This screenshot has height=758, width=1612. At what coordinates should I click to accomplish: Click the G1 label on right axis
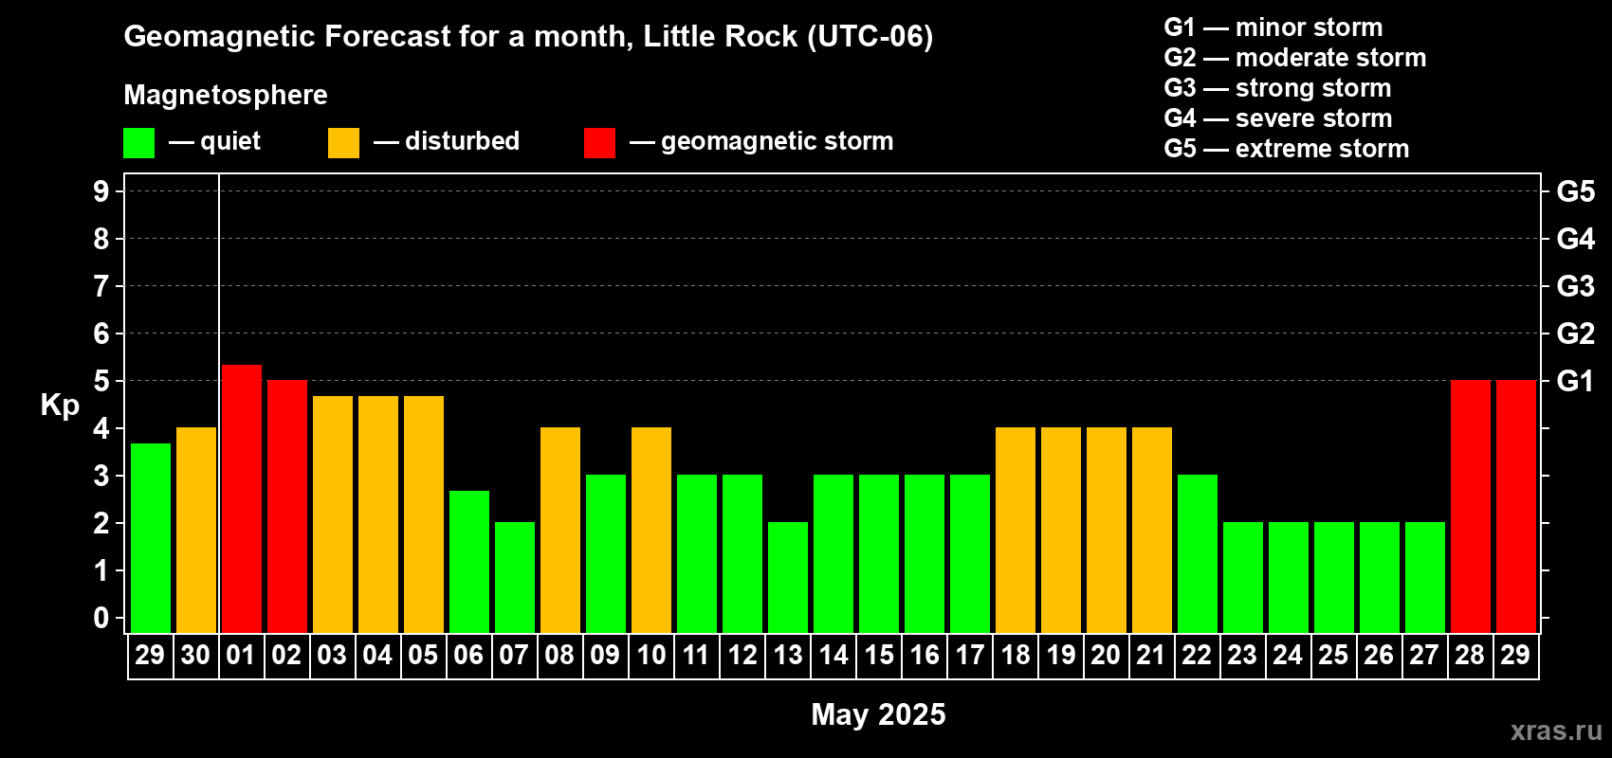pos(1576,381)
